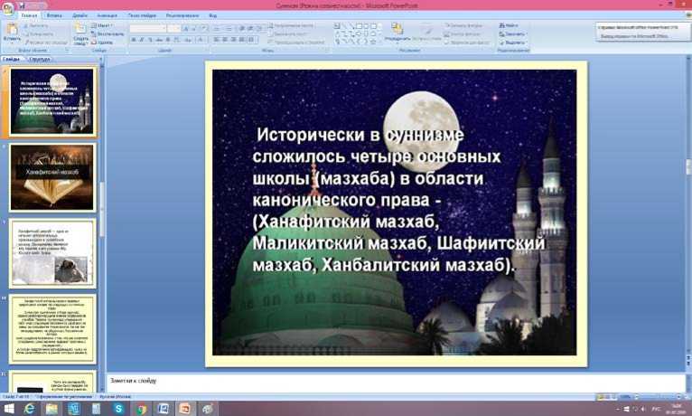This screenshot has width=692, height=416.
Task: Click Find (Найти) in Editing group
Action: pyautogui.click(x=509, y=25)
